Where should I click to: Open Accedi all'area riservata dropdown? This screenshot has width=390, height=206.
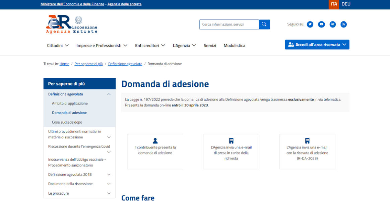[x=317, y=45]
